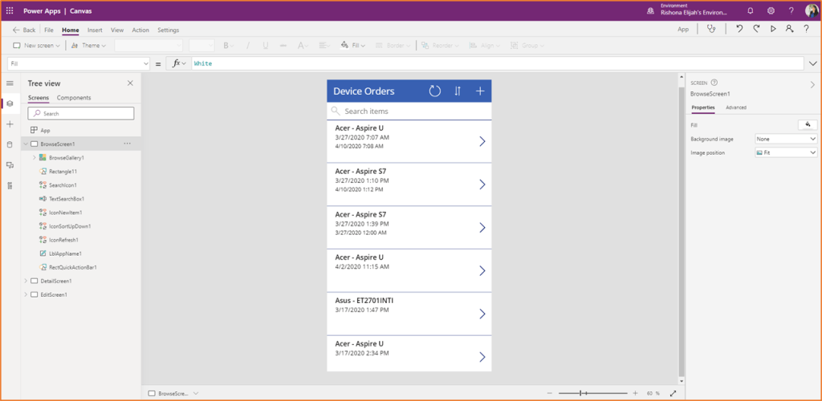Click the refresh icon in Device Orders header
The height and width of the screenshot is (401, 822).
click(435, 91)
